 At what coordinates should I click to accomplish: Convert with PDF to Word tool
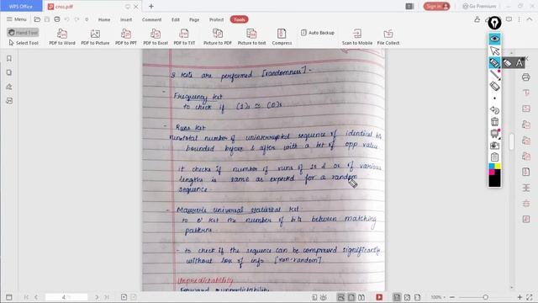(x=61, y=37)
